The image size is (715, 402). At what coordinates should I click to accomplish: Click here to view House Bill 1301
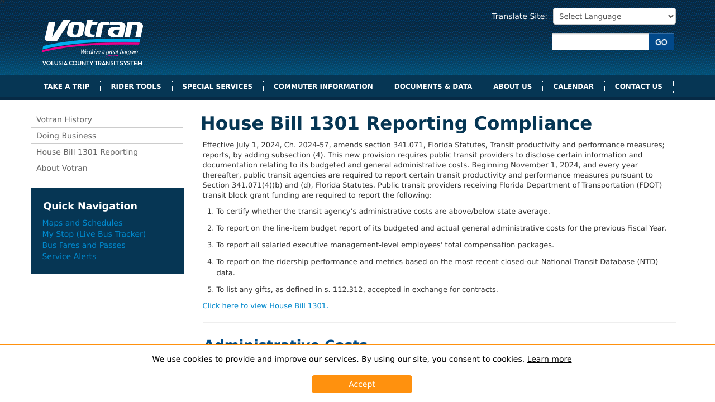[265, 305]
